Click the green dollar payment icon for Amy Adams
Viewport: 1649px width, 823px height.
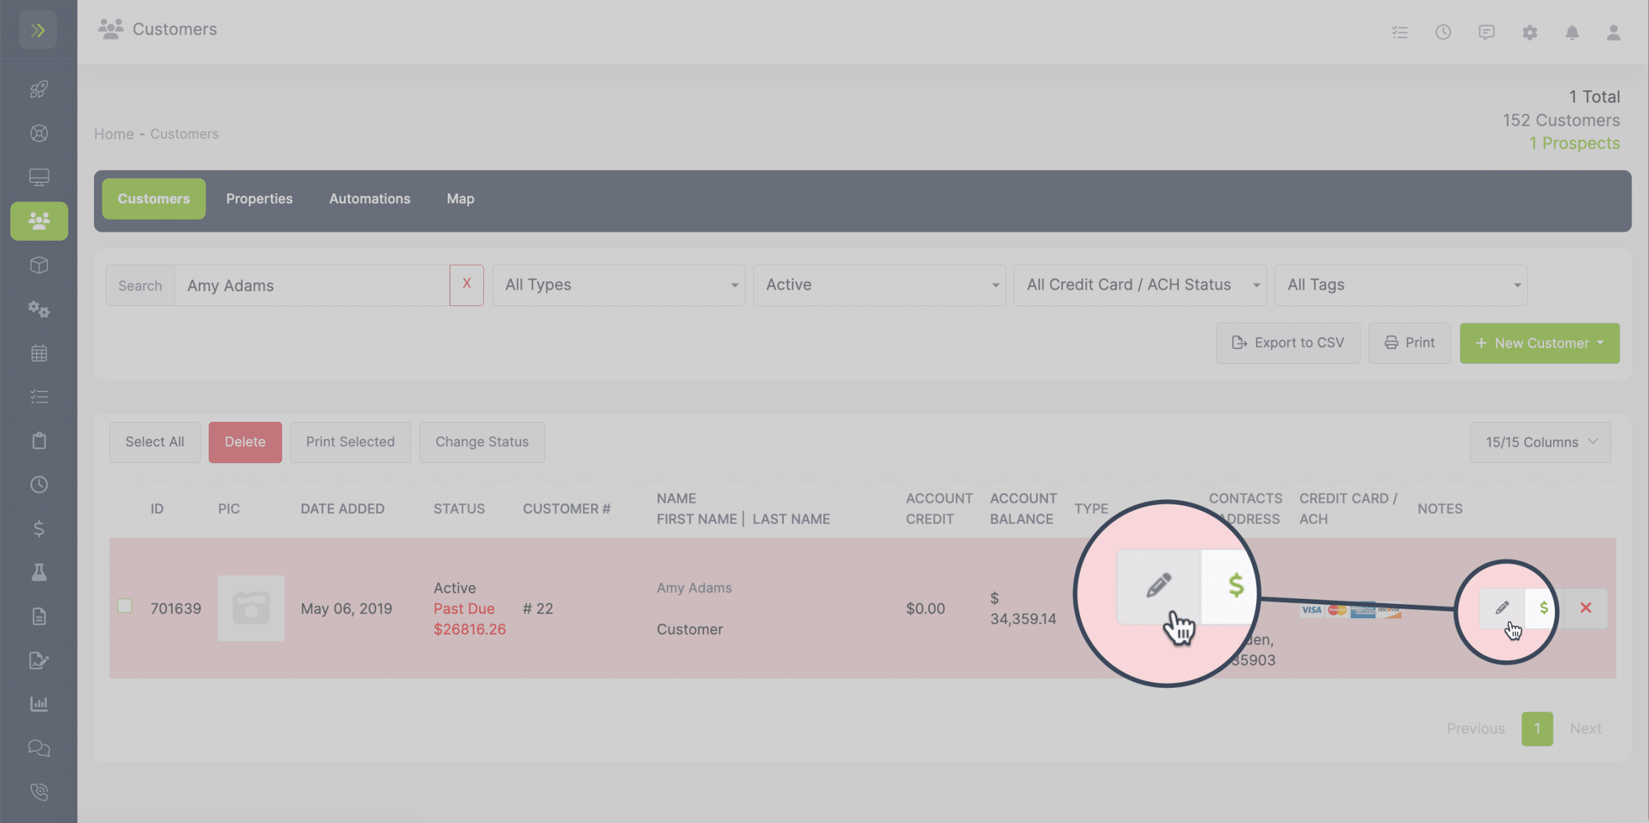[1543, 608]
